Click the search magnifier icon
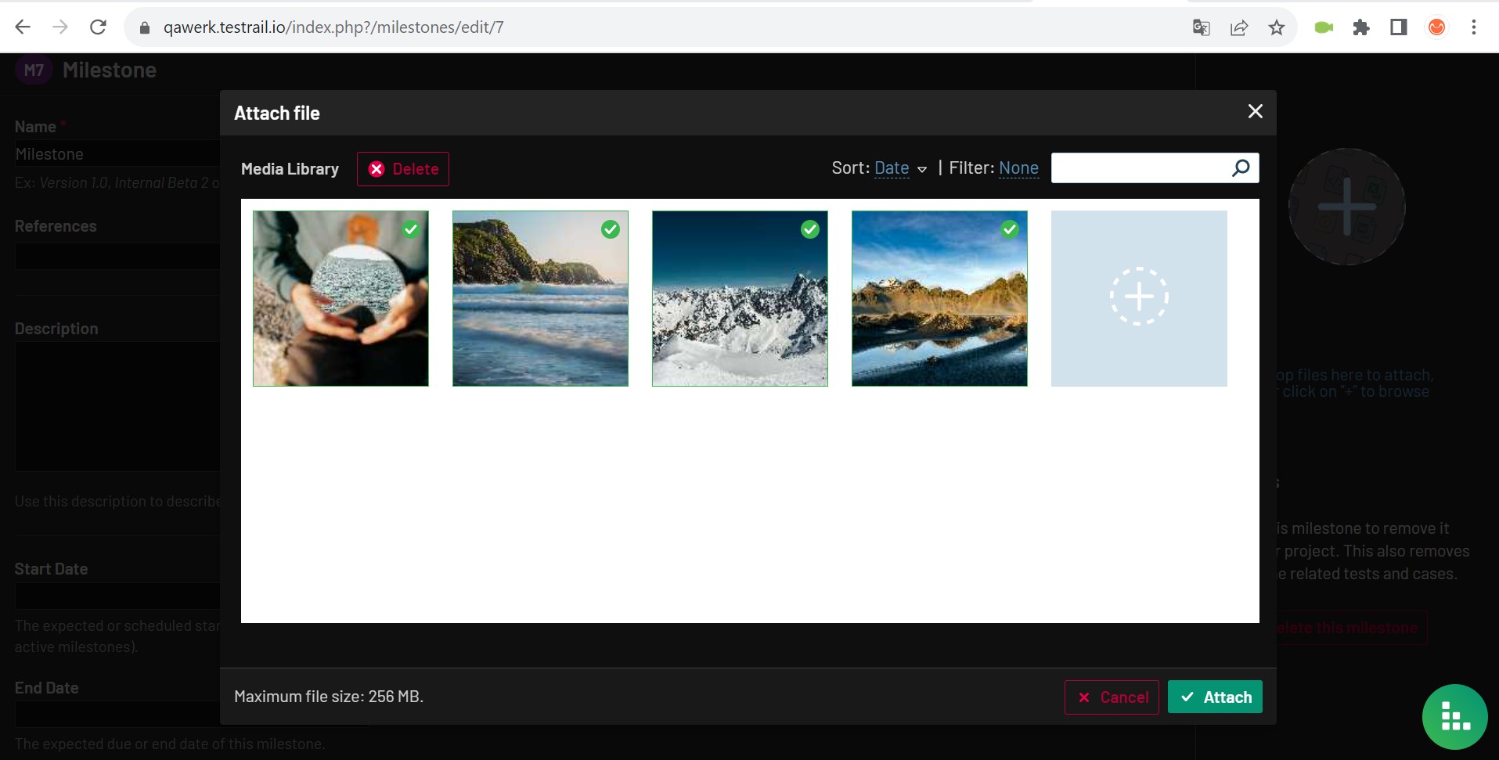This screenshot has width=1499, height=760. coord(1241,167)
